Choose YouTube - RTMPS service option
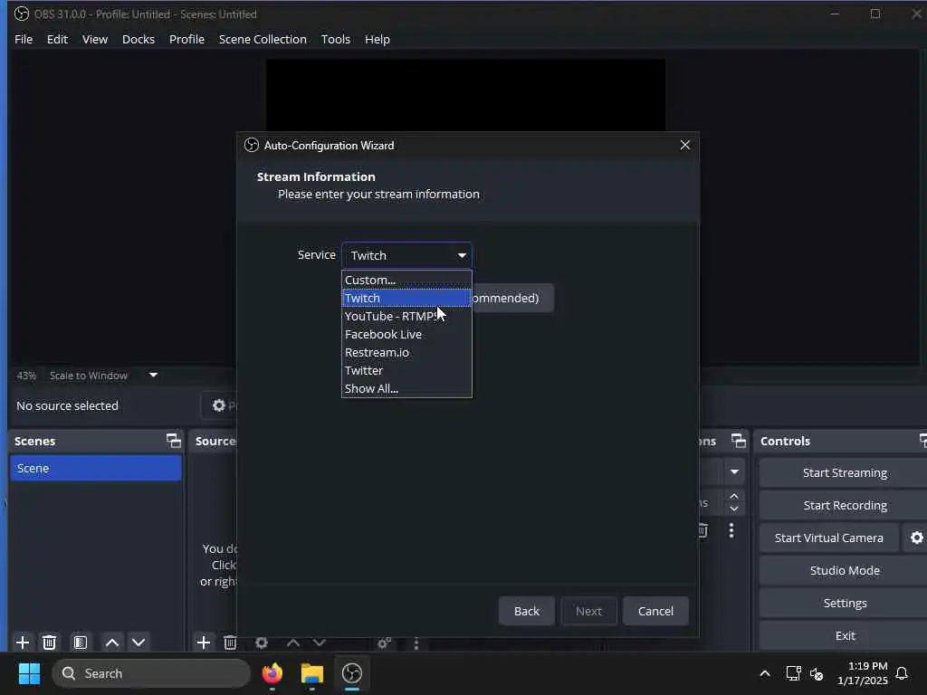927x695 pixels. pos(406,316)
